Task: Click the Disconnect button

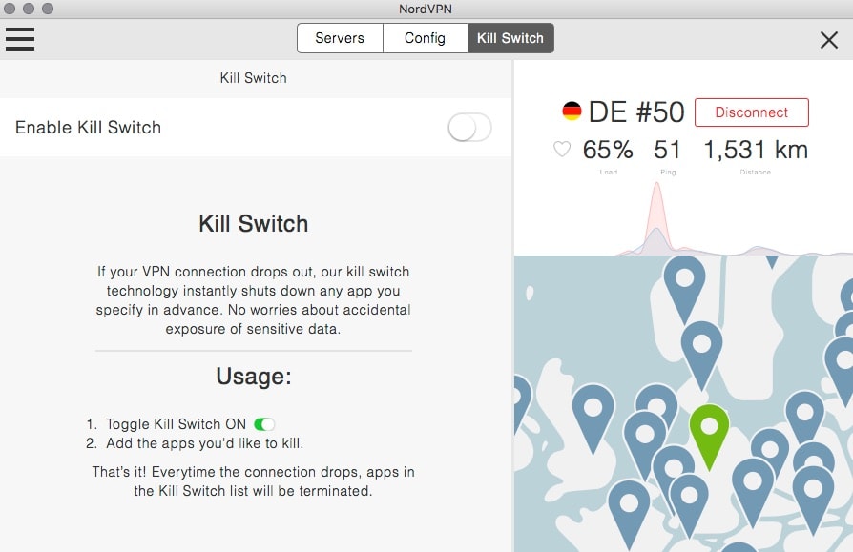Action: point(751,112)
